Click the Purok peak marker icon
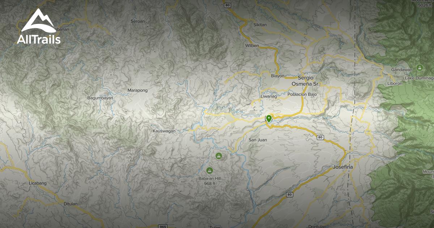The image size is (434, 228). coord(218,156)
